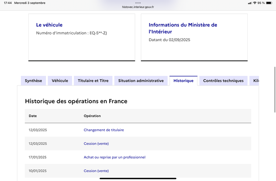Tap the histovec.interieur.gouv.fr address bar

pos(138,7)
